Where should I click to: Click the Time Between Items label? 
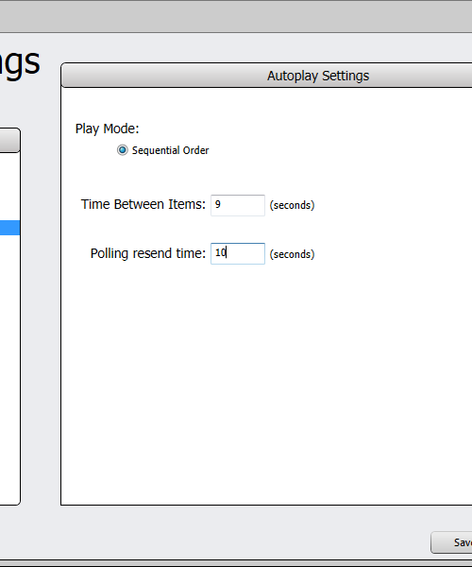pos(143,204)
